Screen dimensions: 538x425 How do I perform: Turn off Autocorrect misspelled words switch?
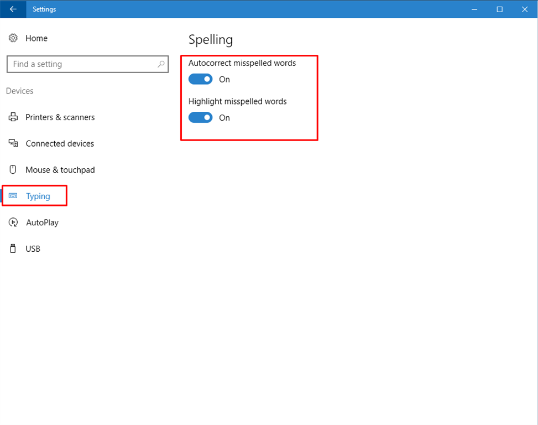coord(200,79)
